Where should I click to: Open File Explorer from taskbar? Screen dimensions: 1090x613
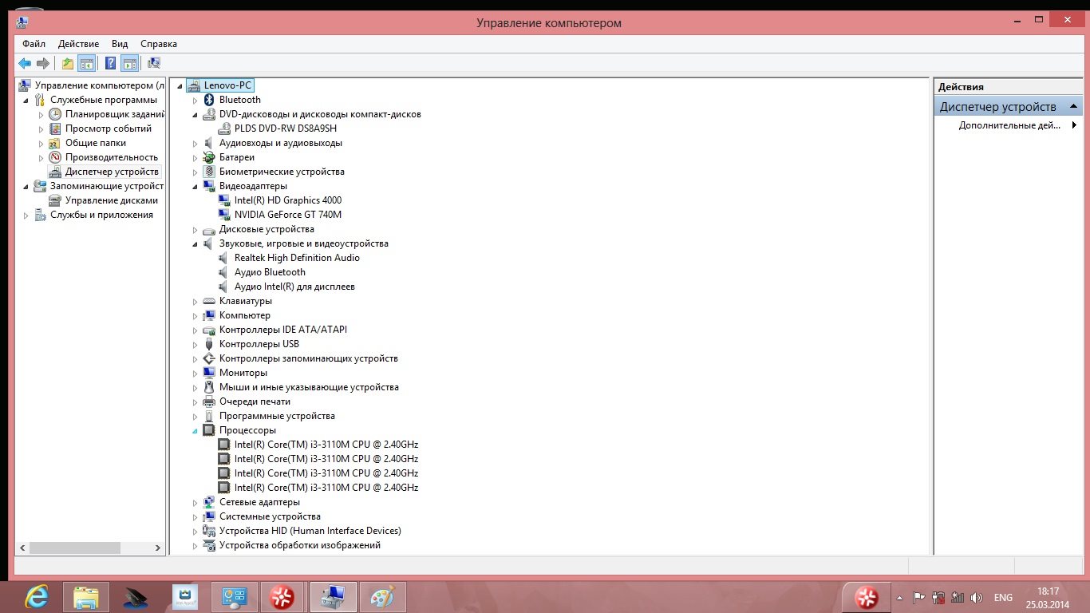pyautogui.click(x=85, y=596)
